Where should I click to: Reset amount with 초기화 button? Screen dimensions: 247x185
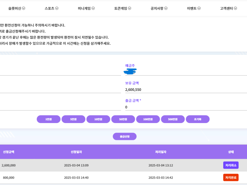[198, 119]
